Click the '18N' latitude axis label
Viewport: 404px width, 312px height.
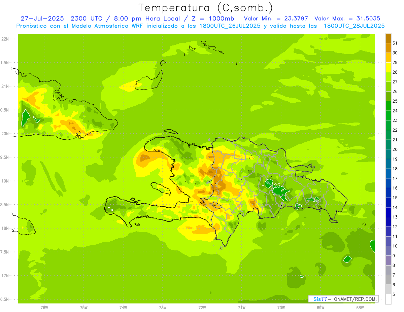5,229
